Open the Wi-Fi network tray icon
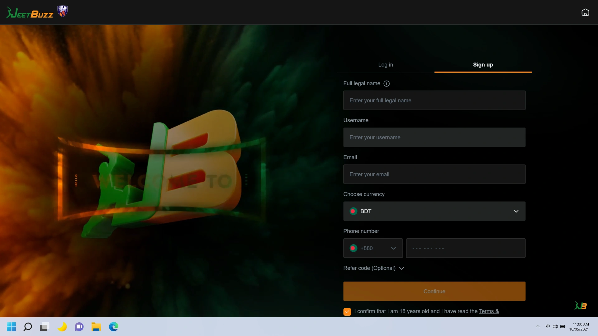The image size is (598, 336). coord(548,326)
